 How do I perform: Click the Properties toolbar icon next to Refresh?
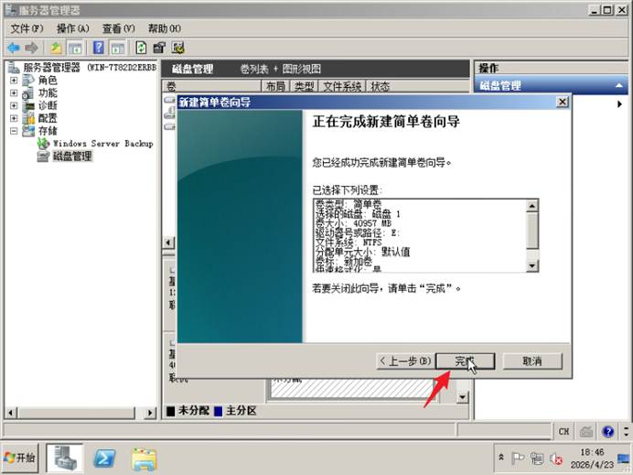(159, 49)
